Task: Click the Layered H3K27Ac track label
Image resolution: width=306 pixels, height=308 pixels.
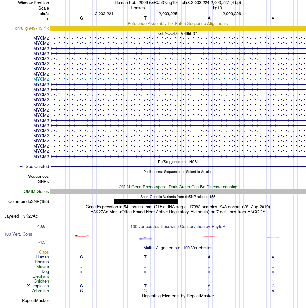Action: tap(21, 216)
